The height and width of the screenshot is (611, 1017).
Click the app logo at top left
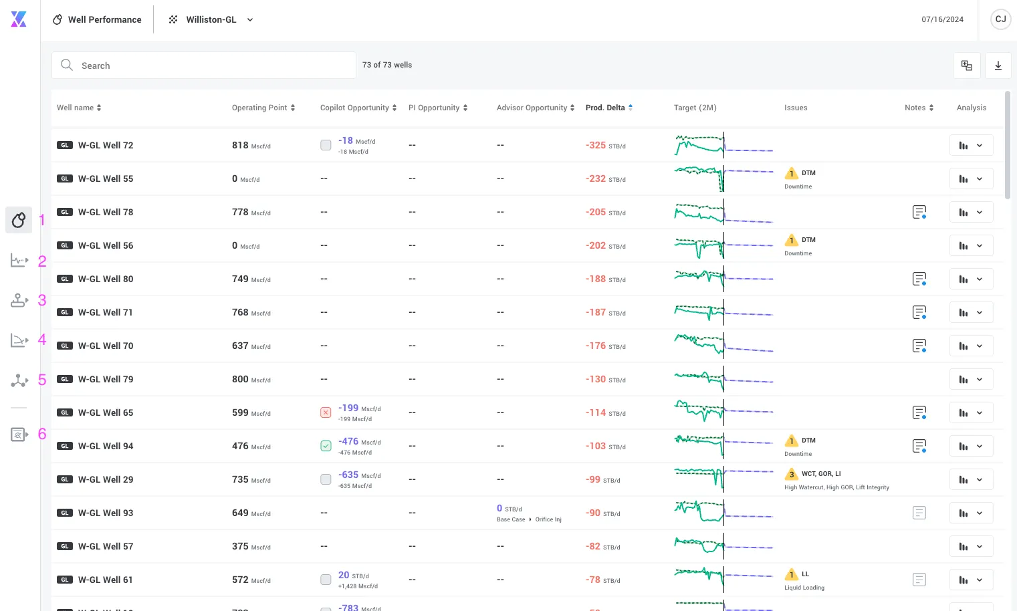(19, 19)
